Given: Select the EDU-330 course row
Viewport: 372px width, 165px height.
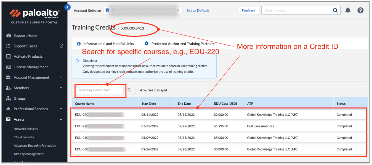Looking at the screenshot, I should click(x=219, y=149).
